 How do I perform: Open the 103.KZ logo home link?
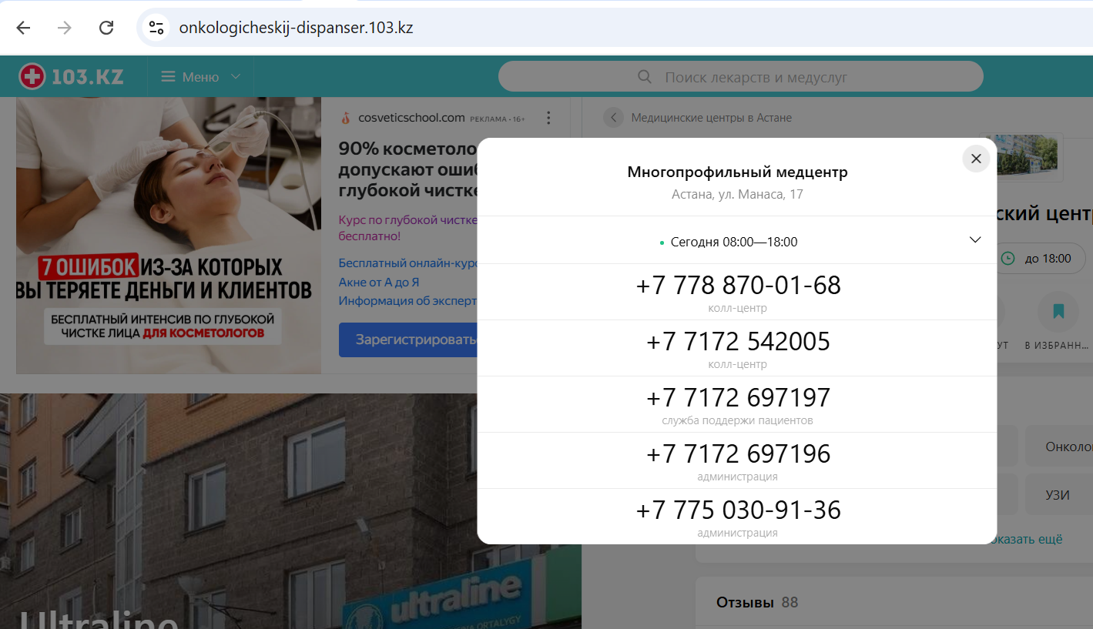pyautogui.click(x=71, y=76)
